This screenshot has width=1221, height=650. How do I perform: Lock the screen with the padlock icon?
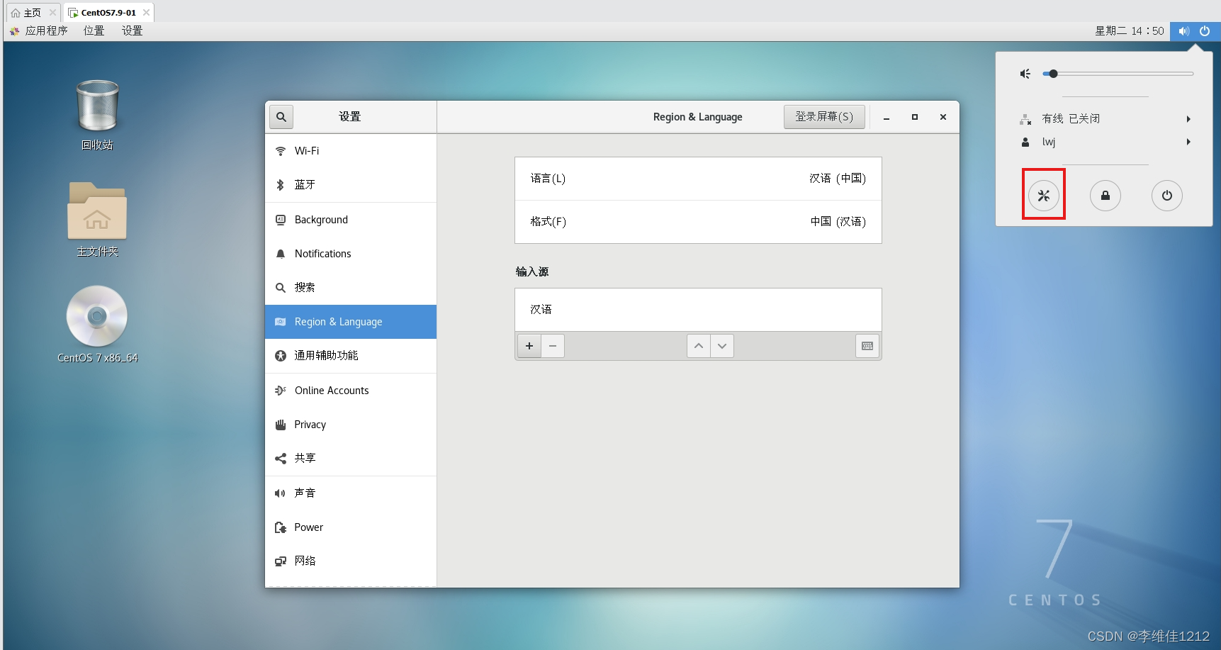[1105, 196]
